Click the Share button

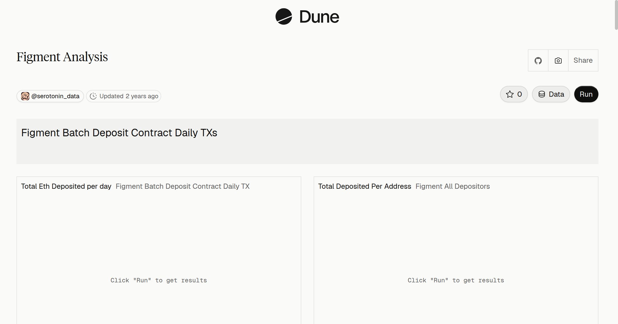(x=583, y=60)
